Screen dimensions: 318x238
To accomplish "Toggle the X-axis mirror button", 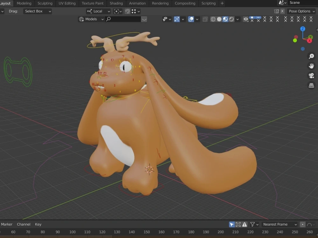I will (282, 11).
